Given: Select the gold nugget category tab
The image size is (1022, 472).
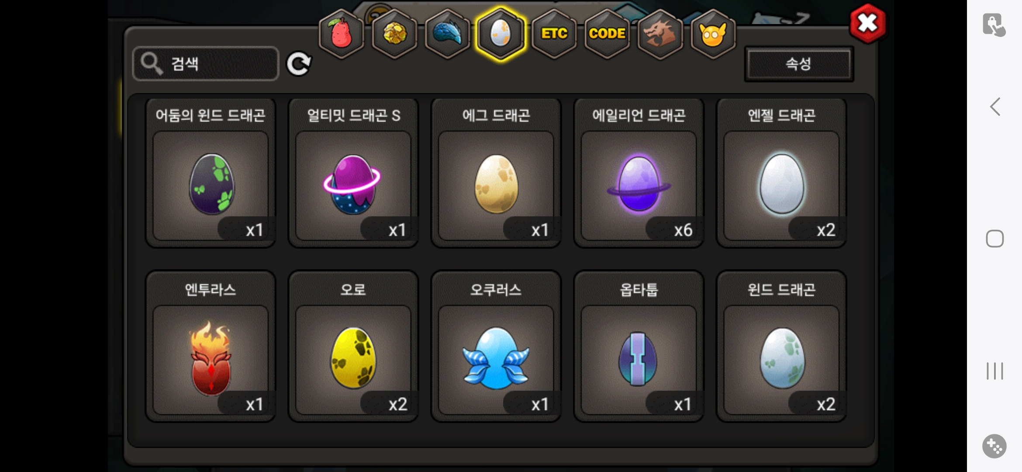Looking at the screenshot, I should pyautogui.click(x=394, y=33).
